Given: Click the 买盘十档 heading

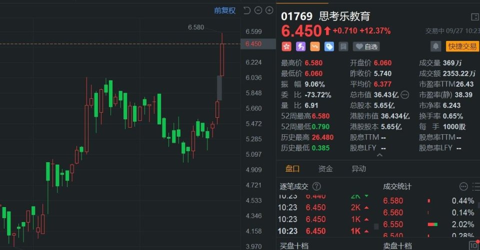Looking at the screenshot, I should pyautogui.click(x=294, y=246).
